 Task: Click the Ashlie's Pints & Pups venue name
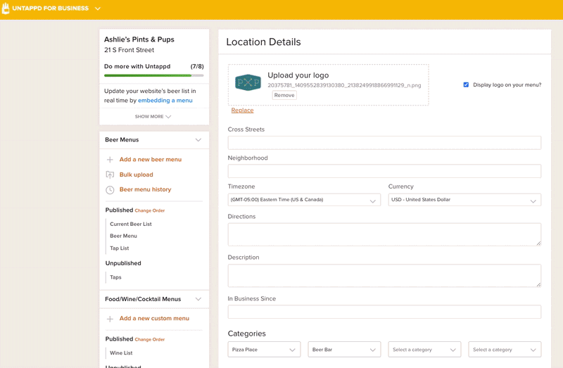139,39
